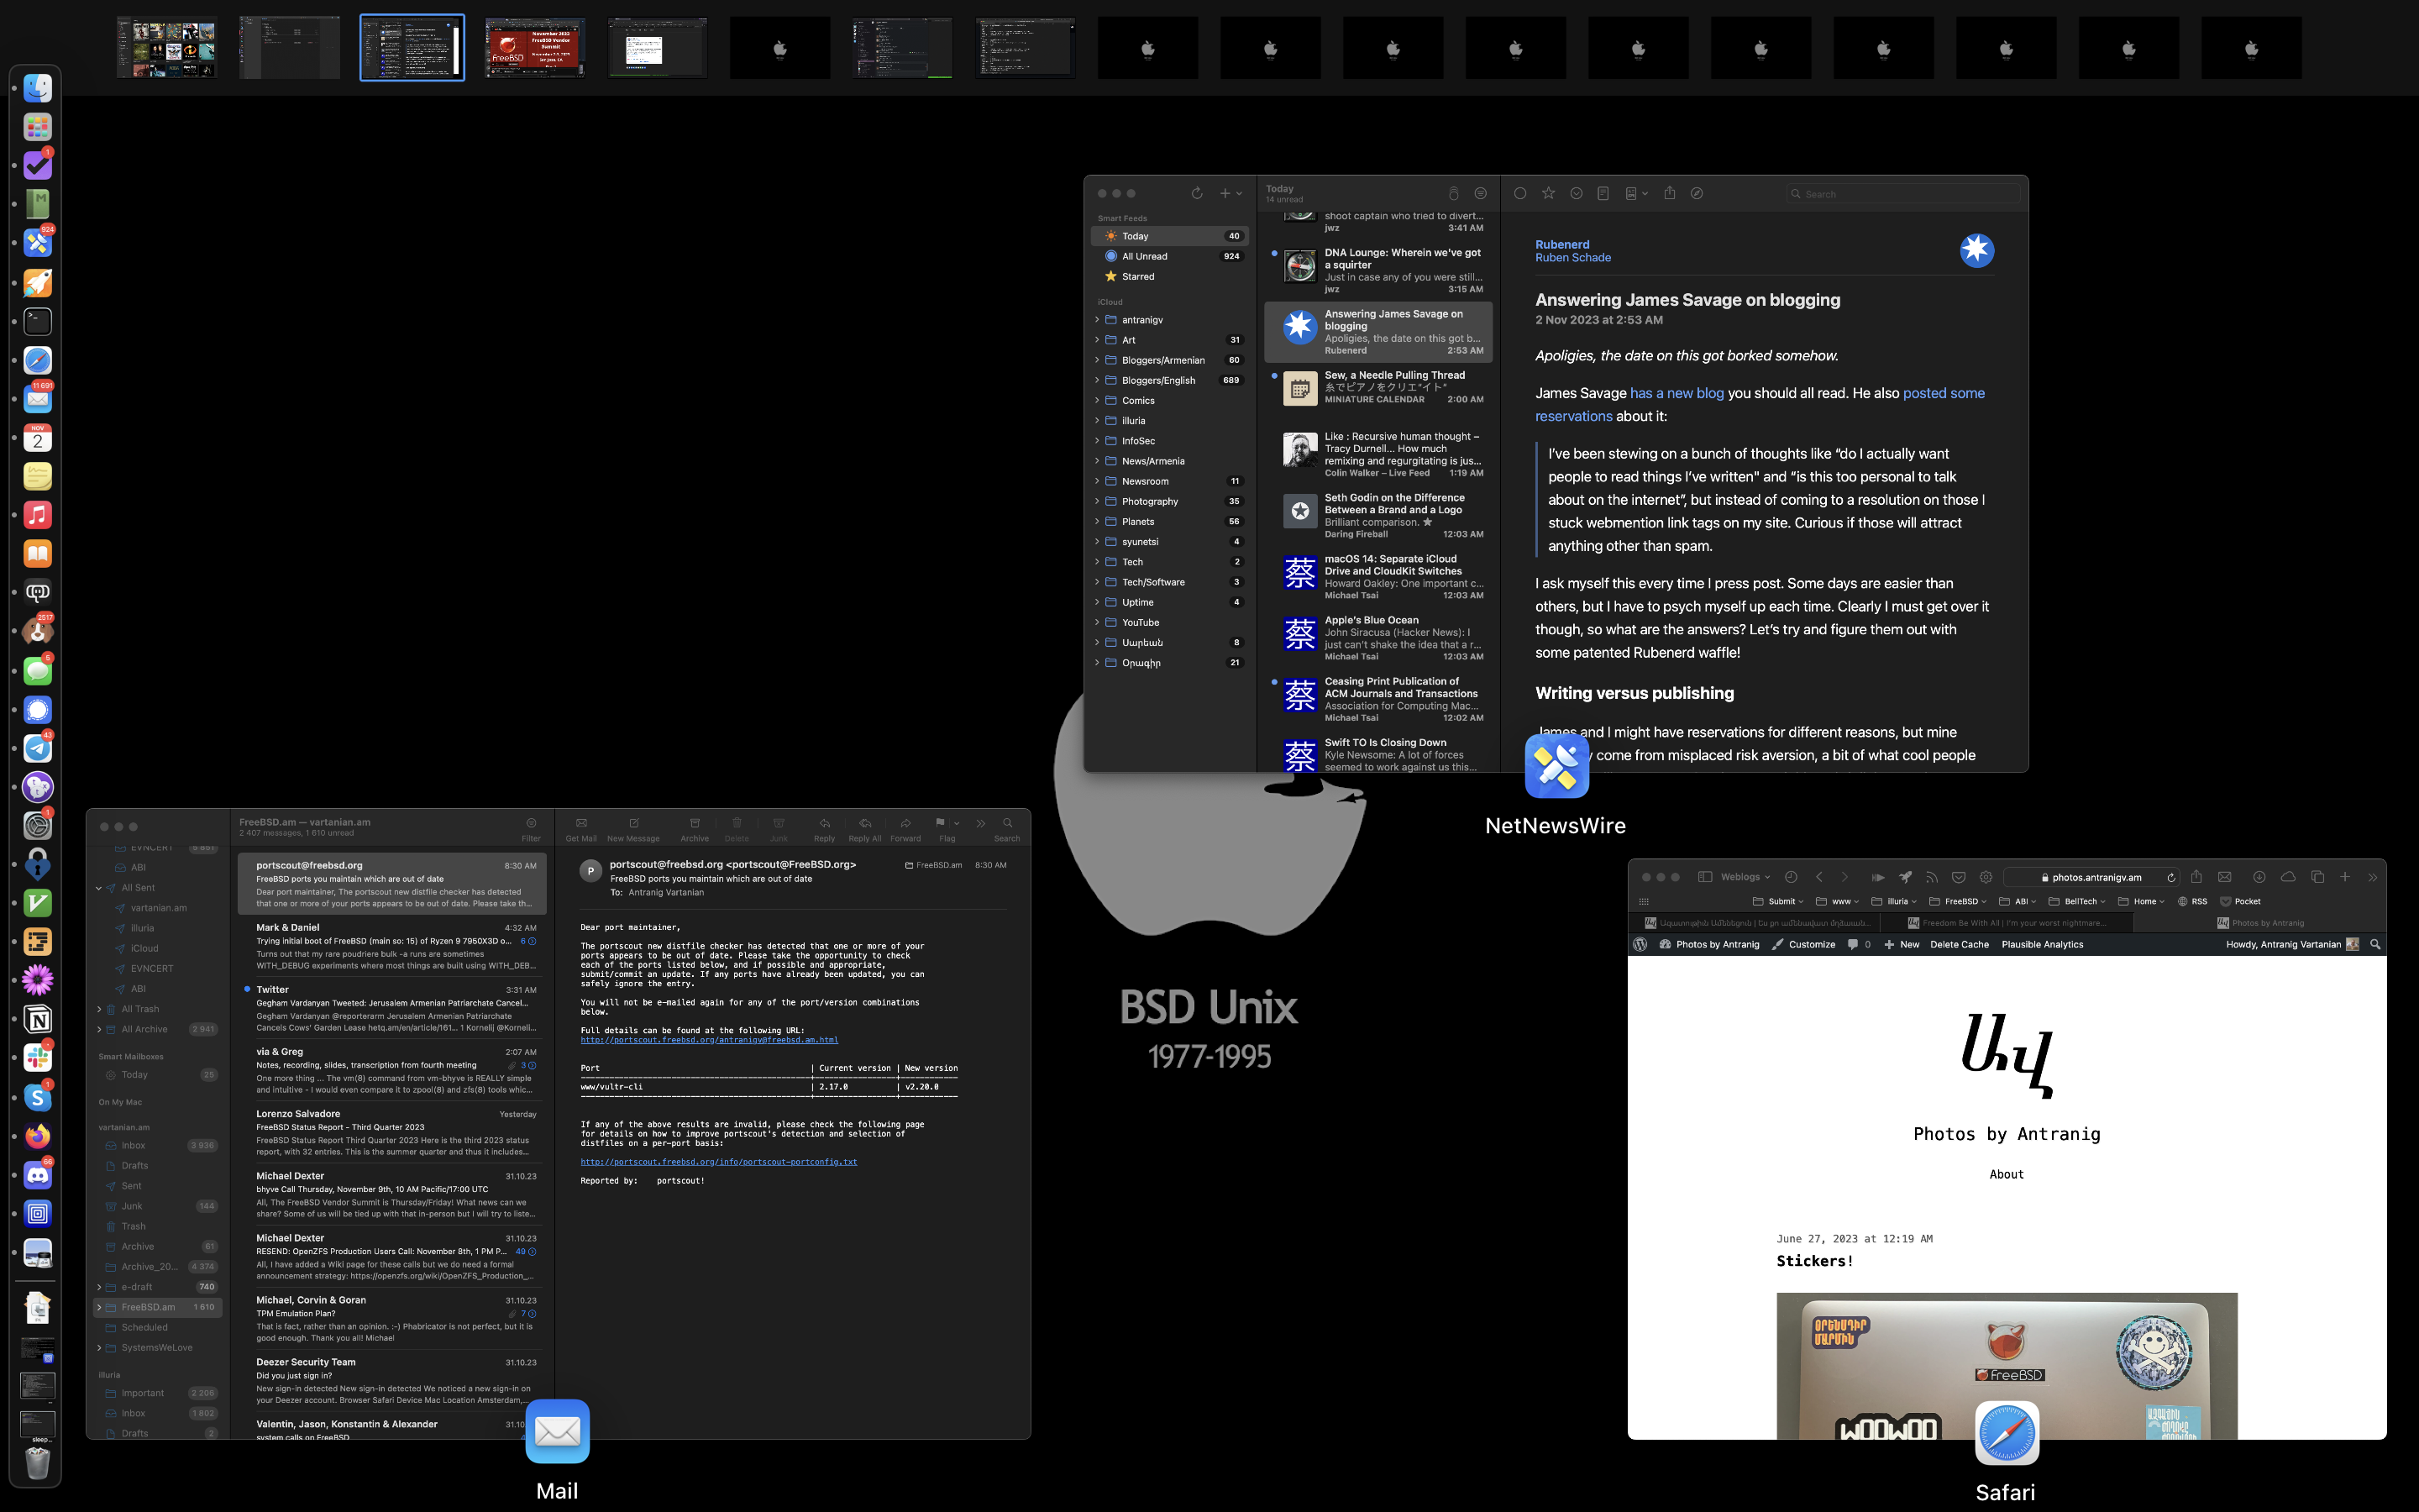Click New in the WordPress admin bar
The image size is (2419, 1512).
tap(1902, 944)
